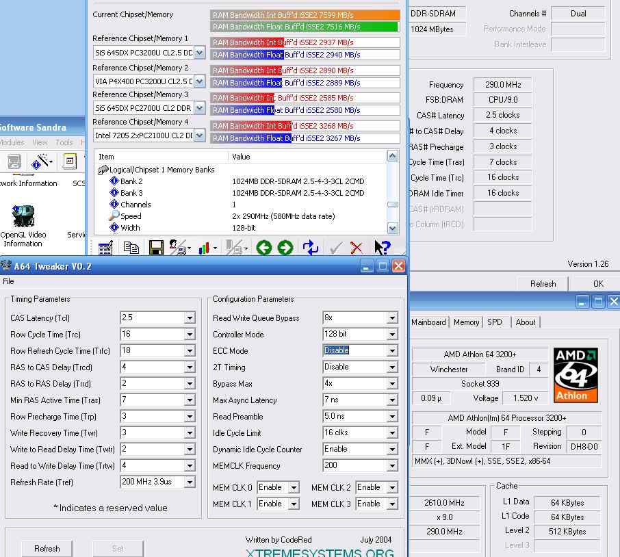
Task: Click the greyed-out device connection icon
Action: click(236, 248)
